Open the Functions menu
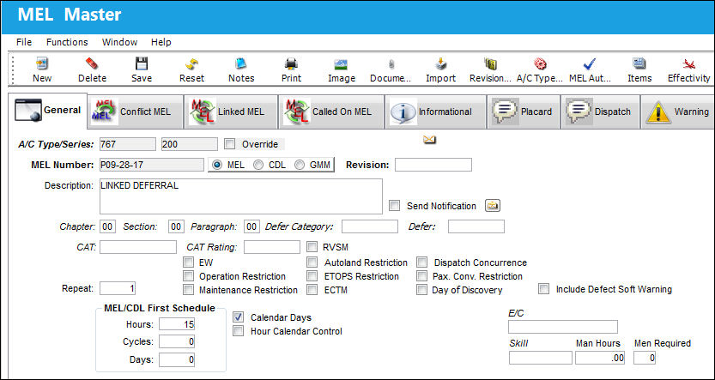Screen dimensions: 715x380 point(67,42)
